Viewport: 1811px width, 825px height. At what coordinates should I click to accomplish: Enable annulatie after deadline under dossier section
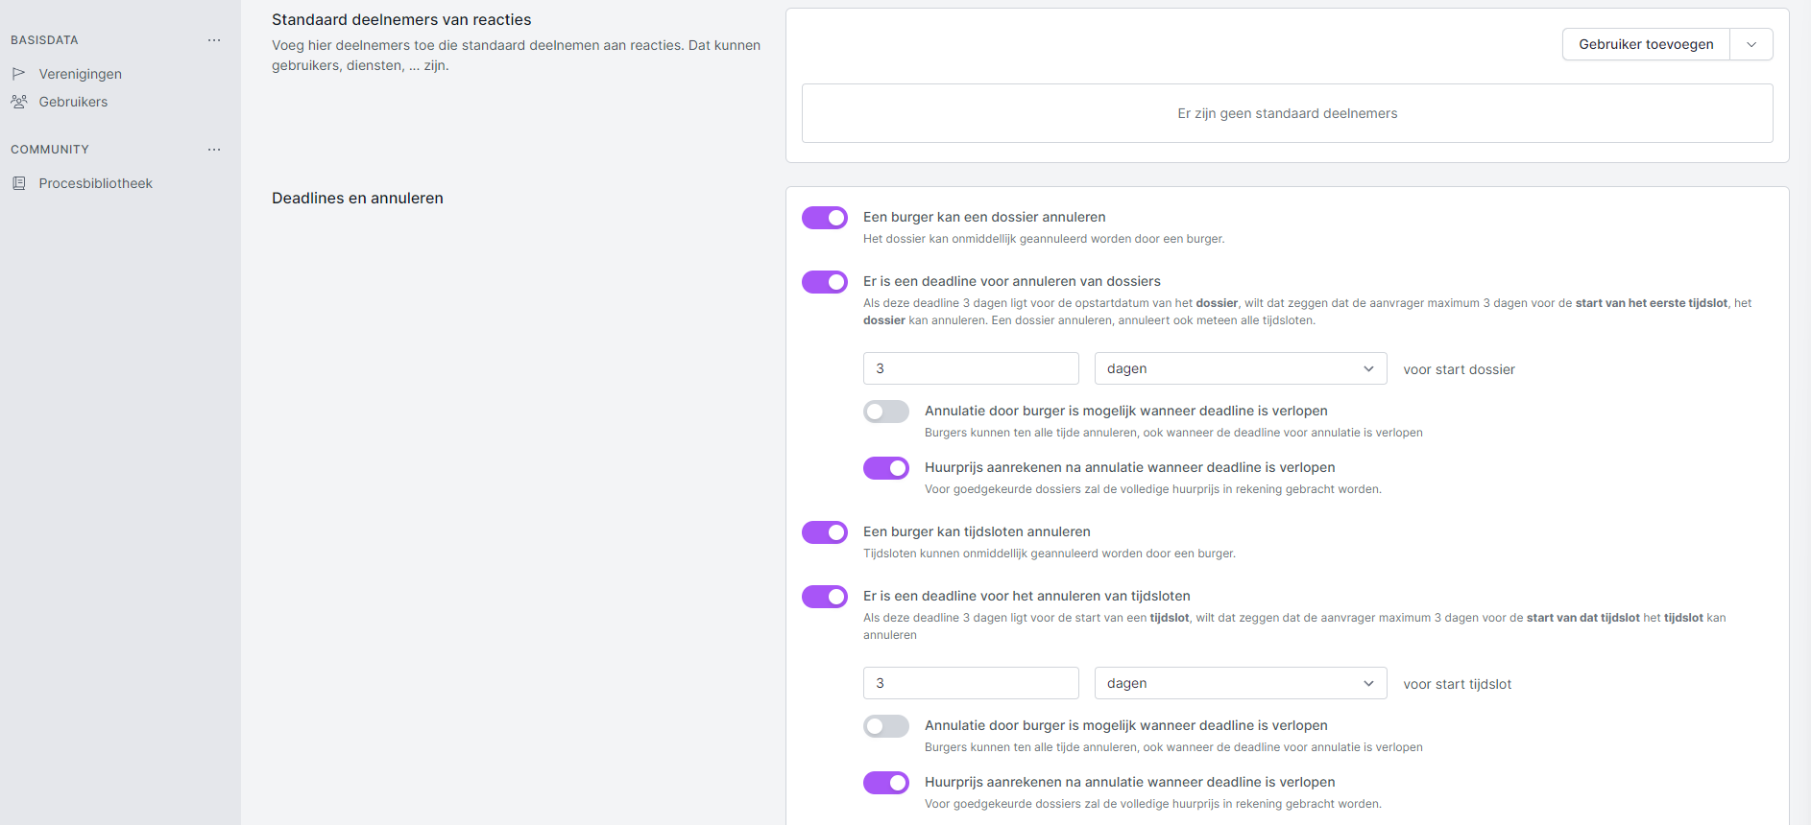click(885, 412)
